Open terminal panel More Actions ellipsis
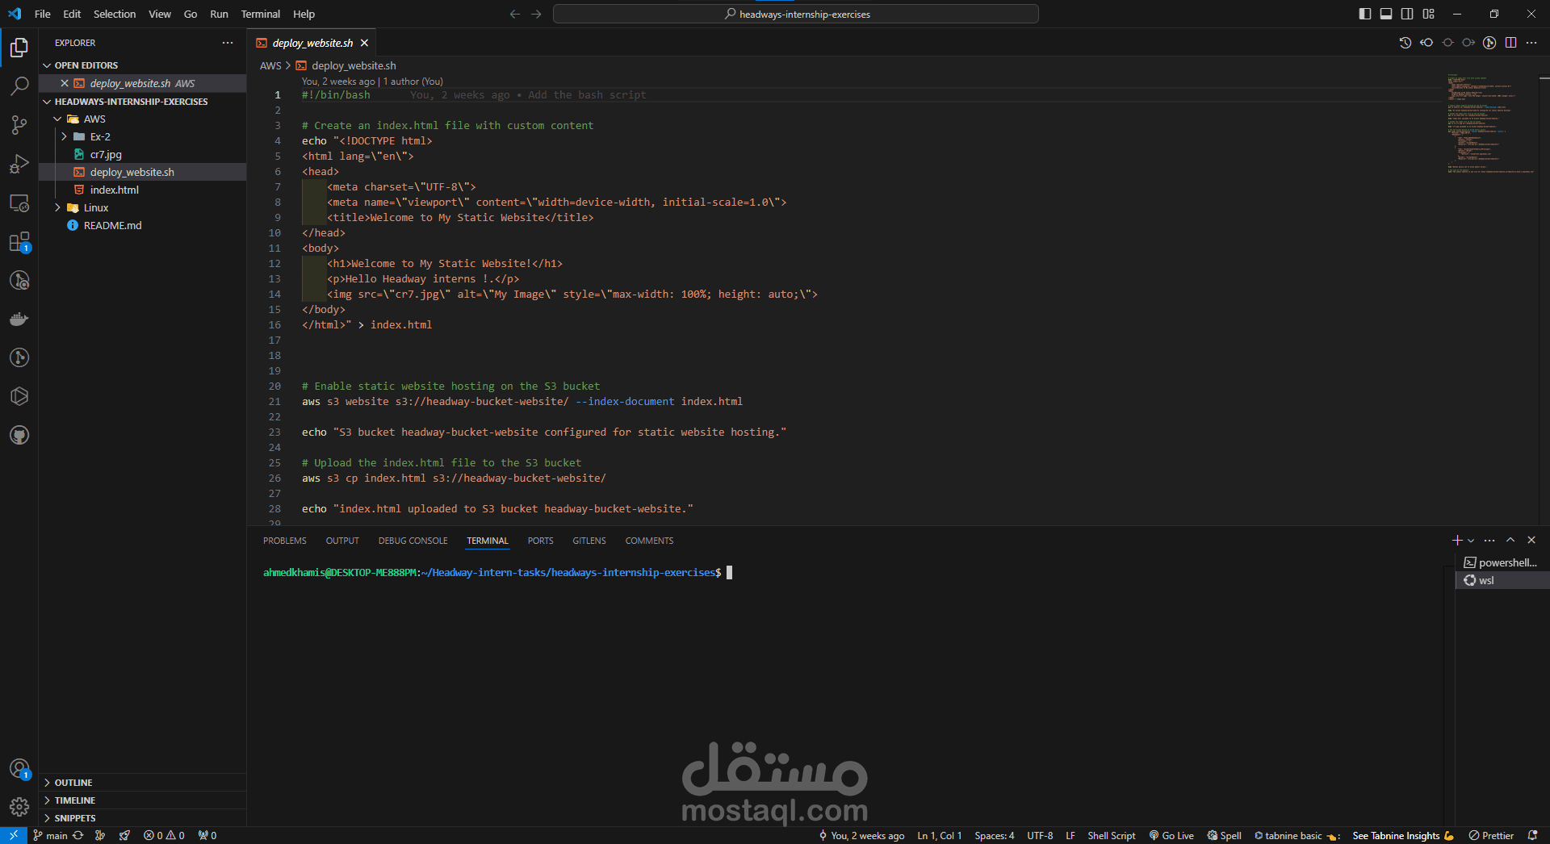This screenshot has height=844, width=1550. (x=1489, y=541)
